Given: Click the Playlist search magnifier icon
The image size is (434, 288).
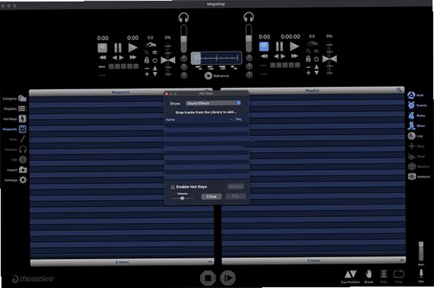Looking at the screenshot, I should click(x=399, y=89).
